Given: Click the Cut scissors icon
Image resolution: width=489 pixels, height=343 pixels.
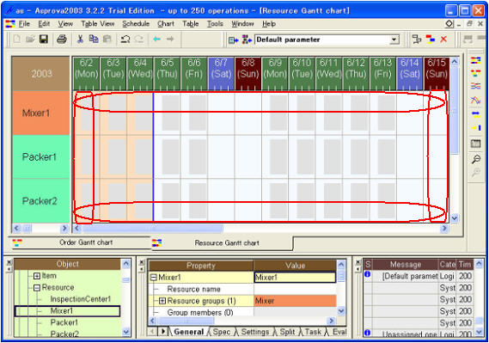Looking at the screenshot, I should pyautogui.click(x=80, y=40).
